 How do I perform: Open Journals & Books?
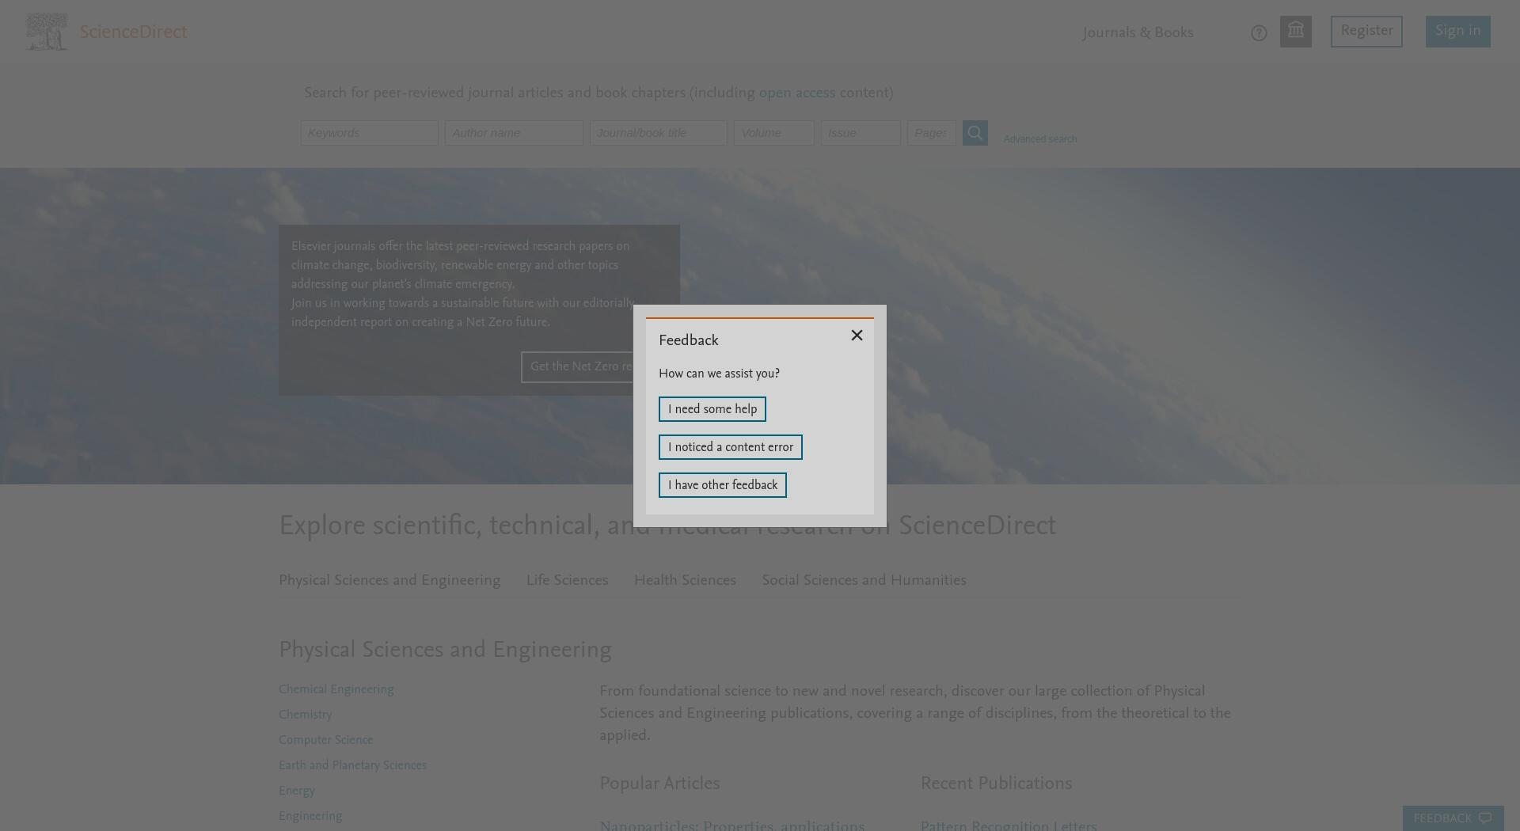coord(1138,32)
